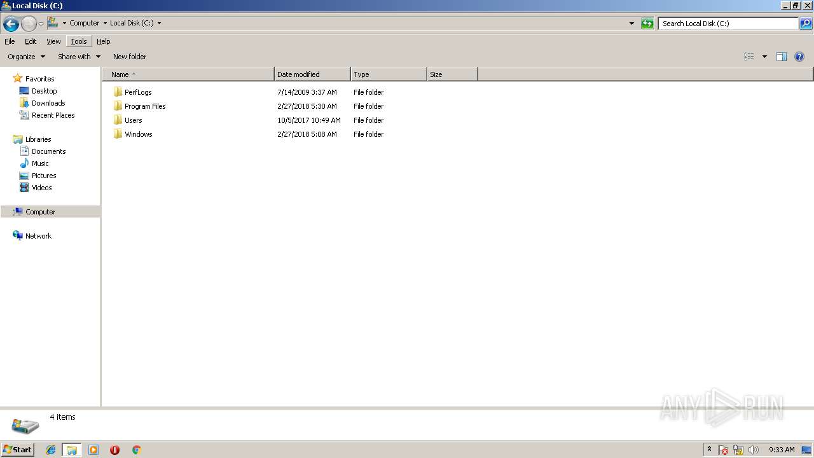
Task: Open Desktop in Favorites
Action: 44,91
